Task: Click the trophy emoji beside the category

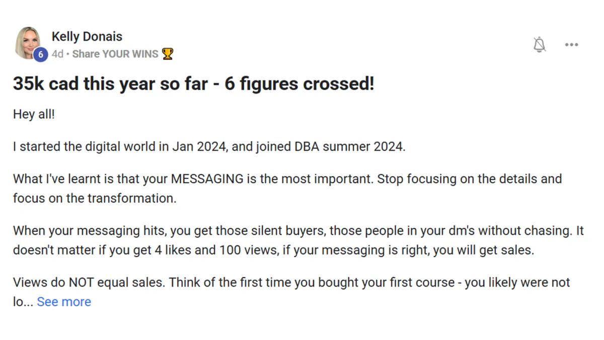Action: pos(168,54)
